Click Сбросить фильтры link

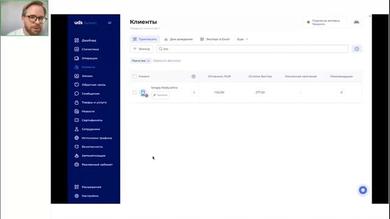coord(167,61)
